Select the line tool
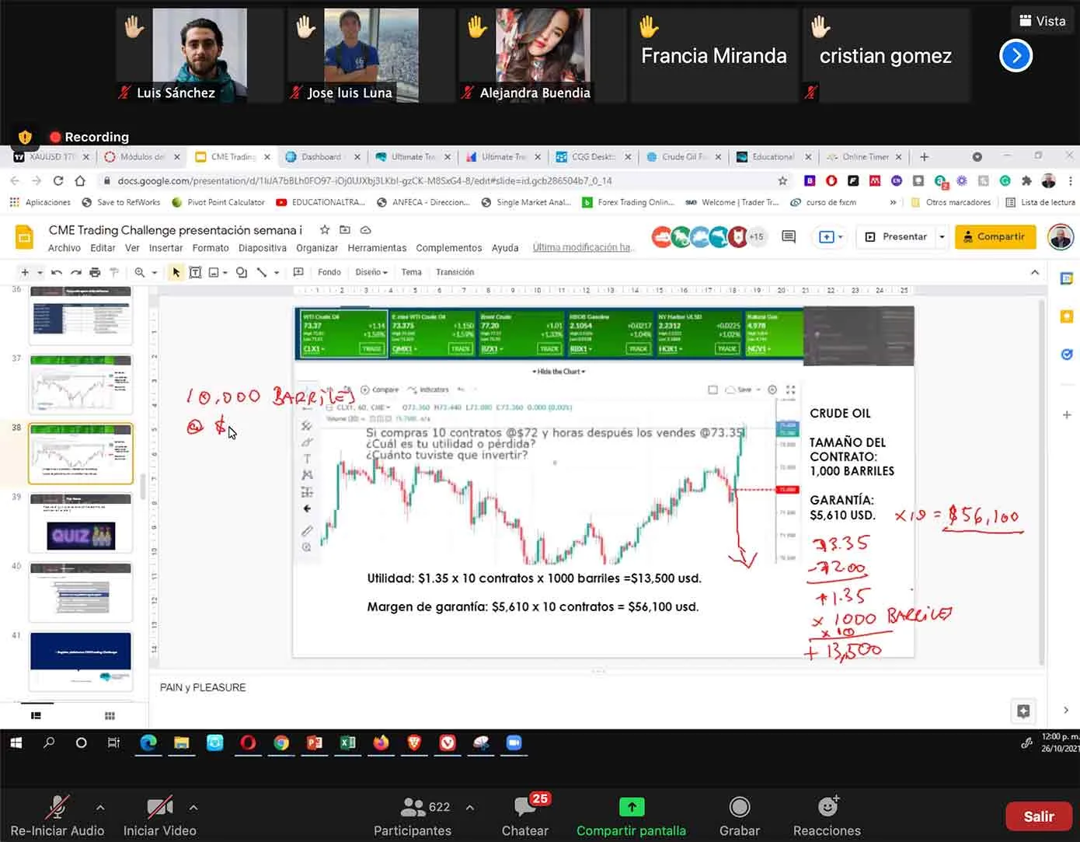 pyautogui.click(x=262, y=272)
